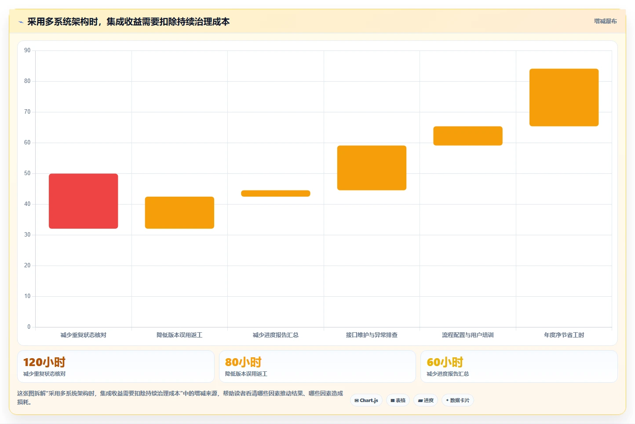The image size is (635, 424).
Task: Click the Chart.js tag chip
Action: pos(366,400)
